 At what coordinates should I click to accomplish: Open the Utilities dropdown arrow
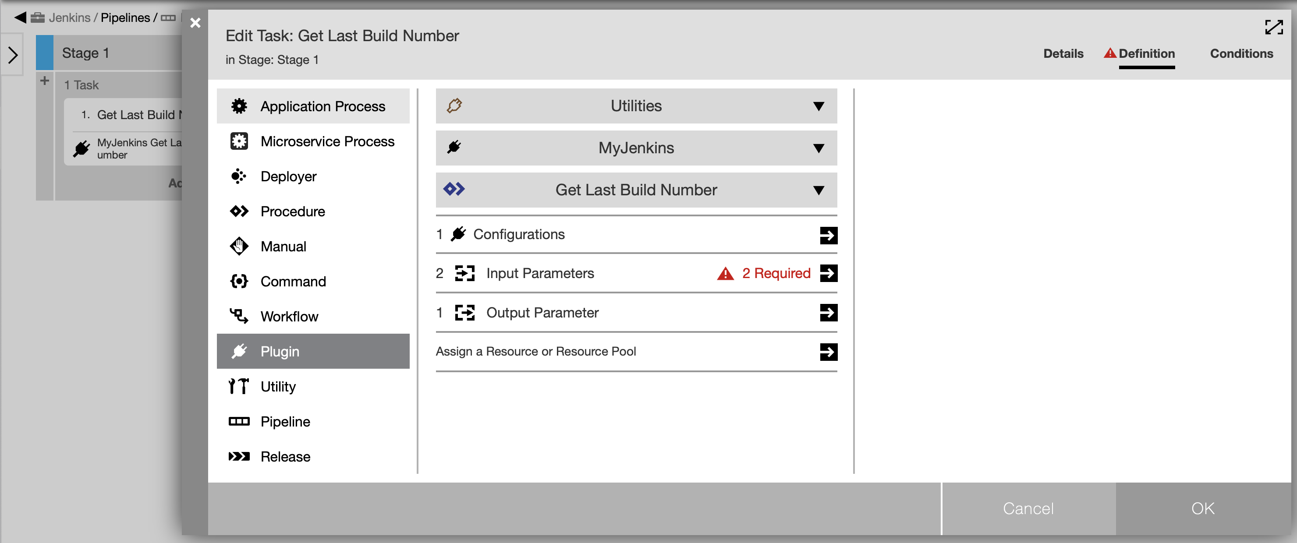(819, 107)
